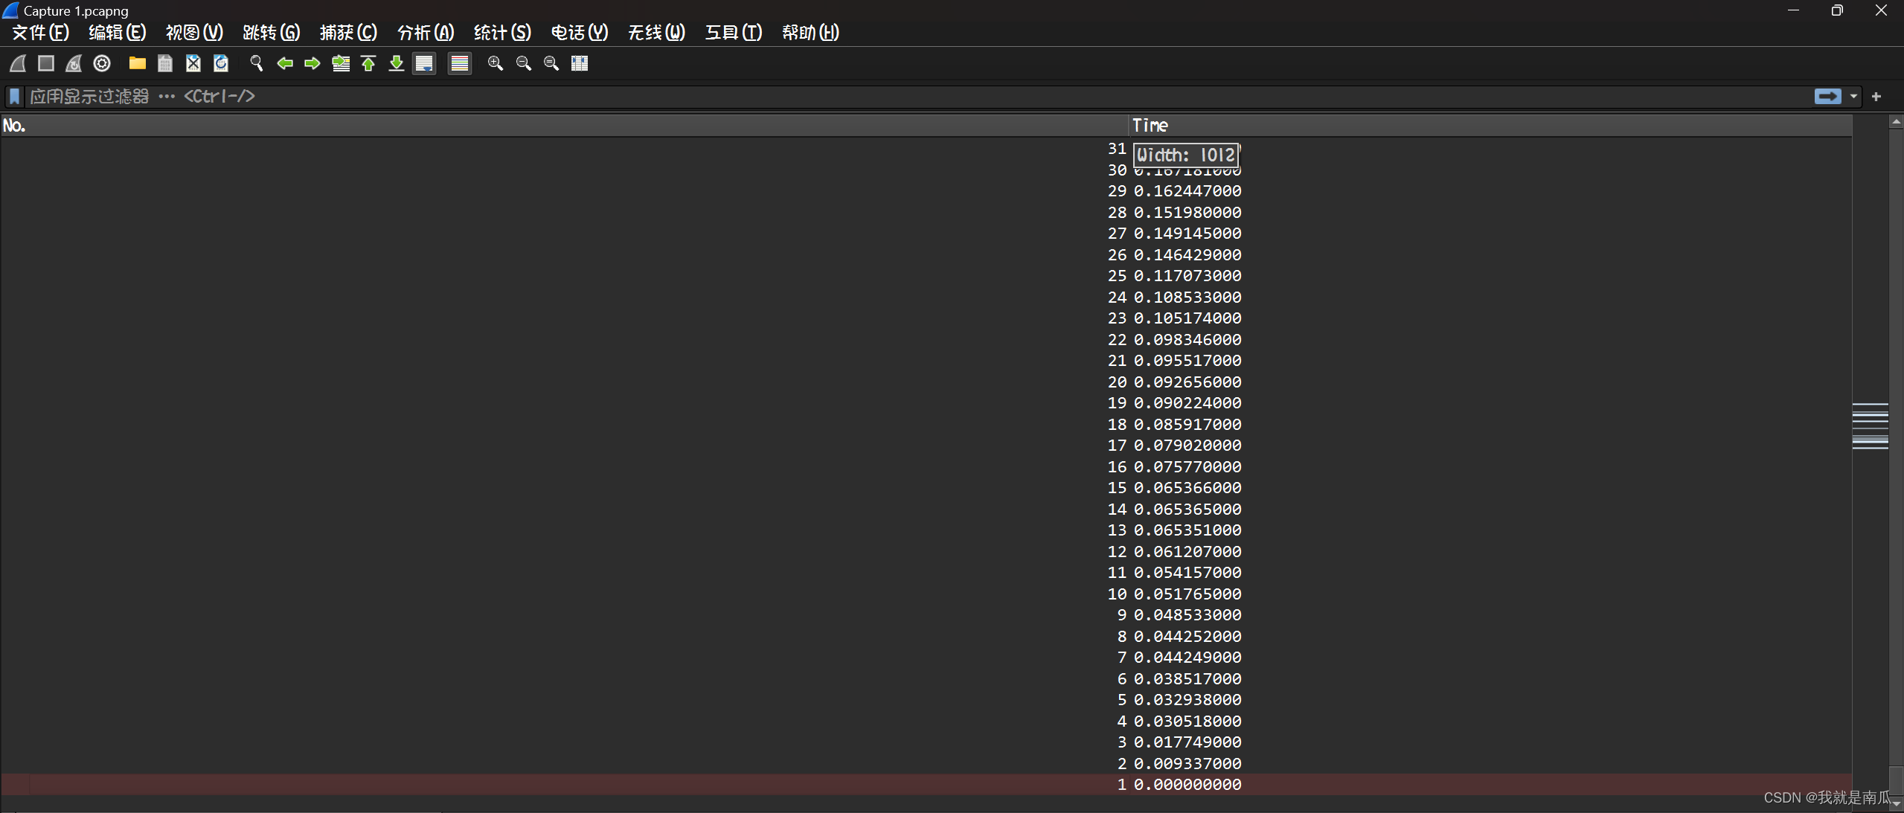Click in the display filter input field

point(893,96)
